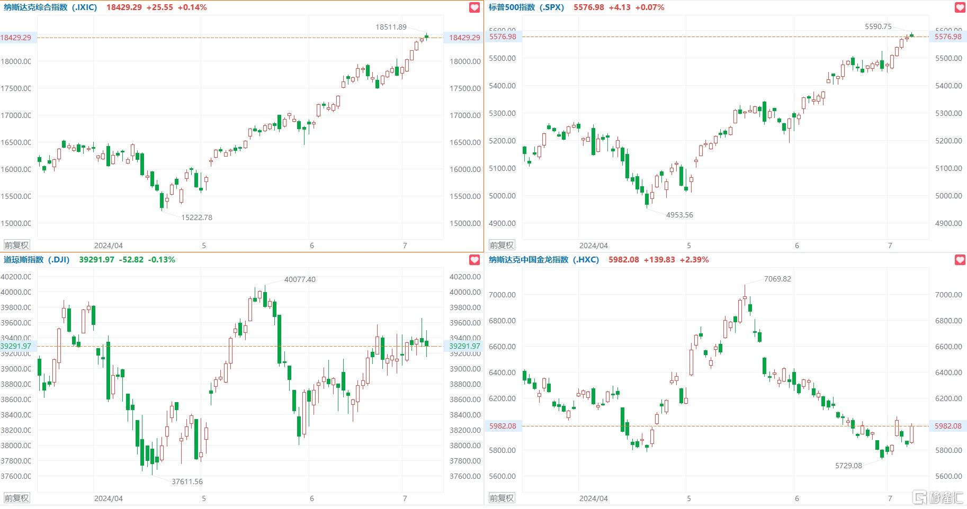Click the 5590.75 high label on S&P chart

point(878,26)
